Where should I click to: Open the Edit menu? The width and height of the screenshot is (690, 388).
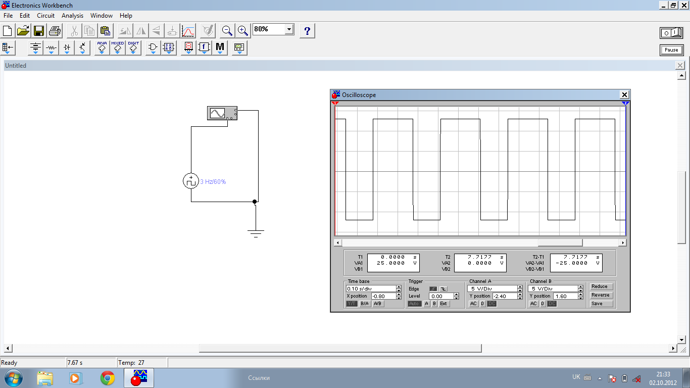click(25, 16)
